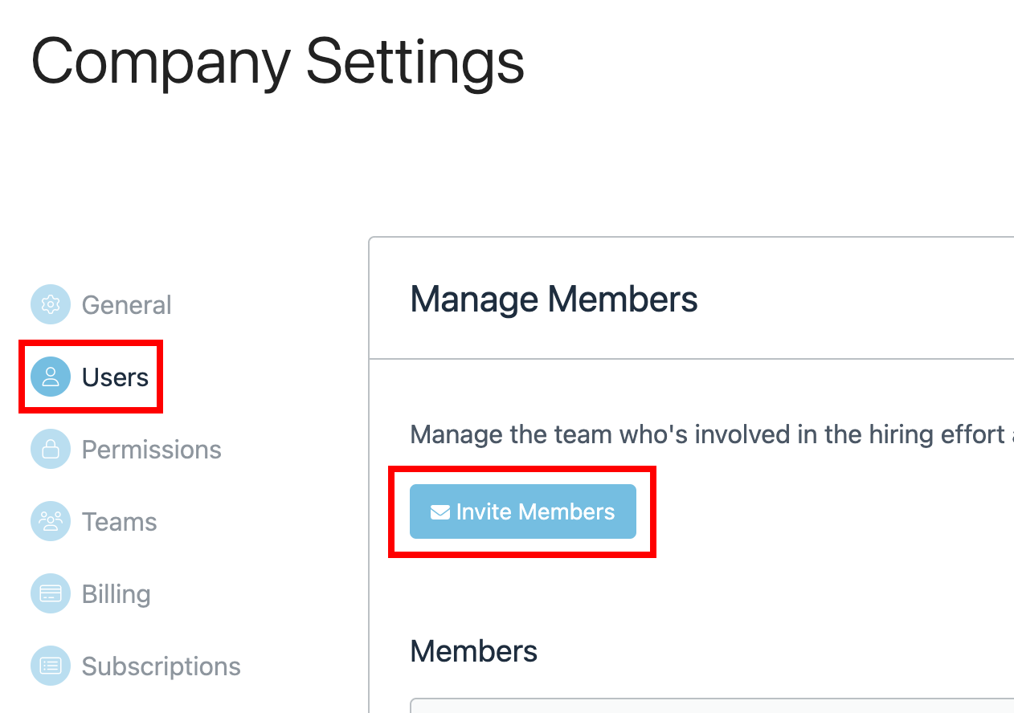Viewport: 1014px width, 713px height.
Task: Open the Subscriptions section
Action: [161, 666]
